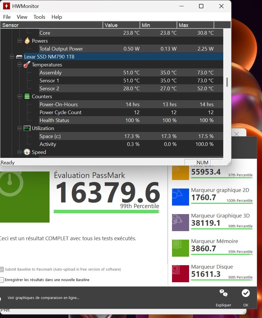Click the Min column header
Screen dimensions: 262x318
(158, 25)
